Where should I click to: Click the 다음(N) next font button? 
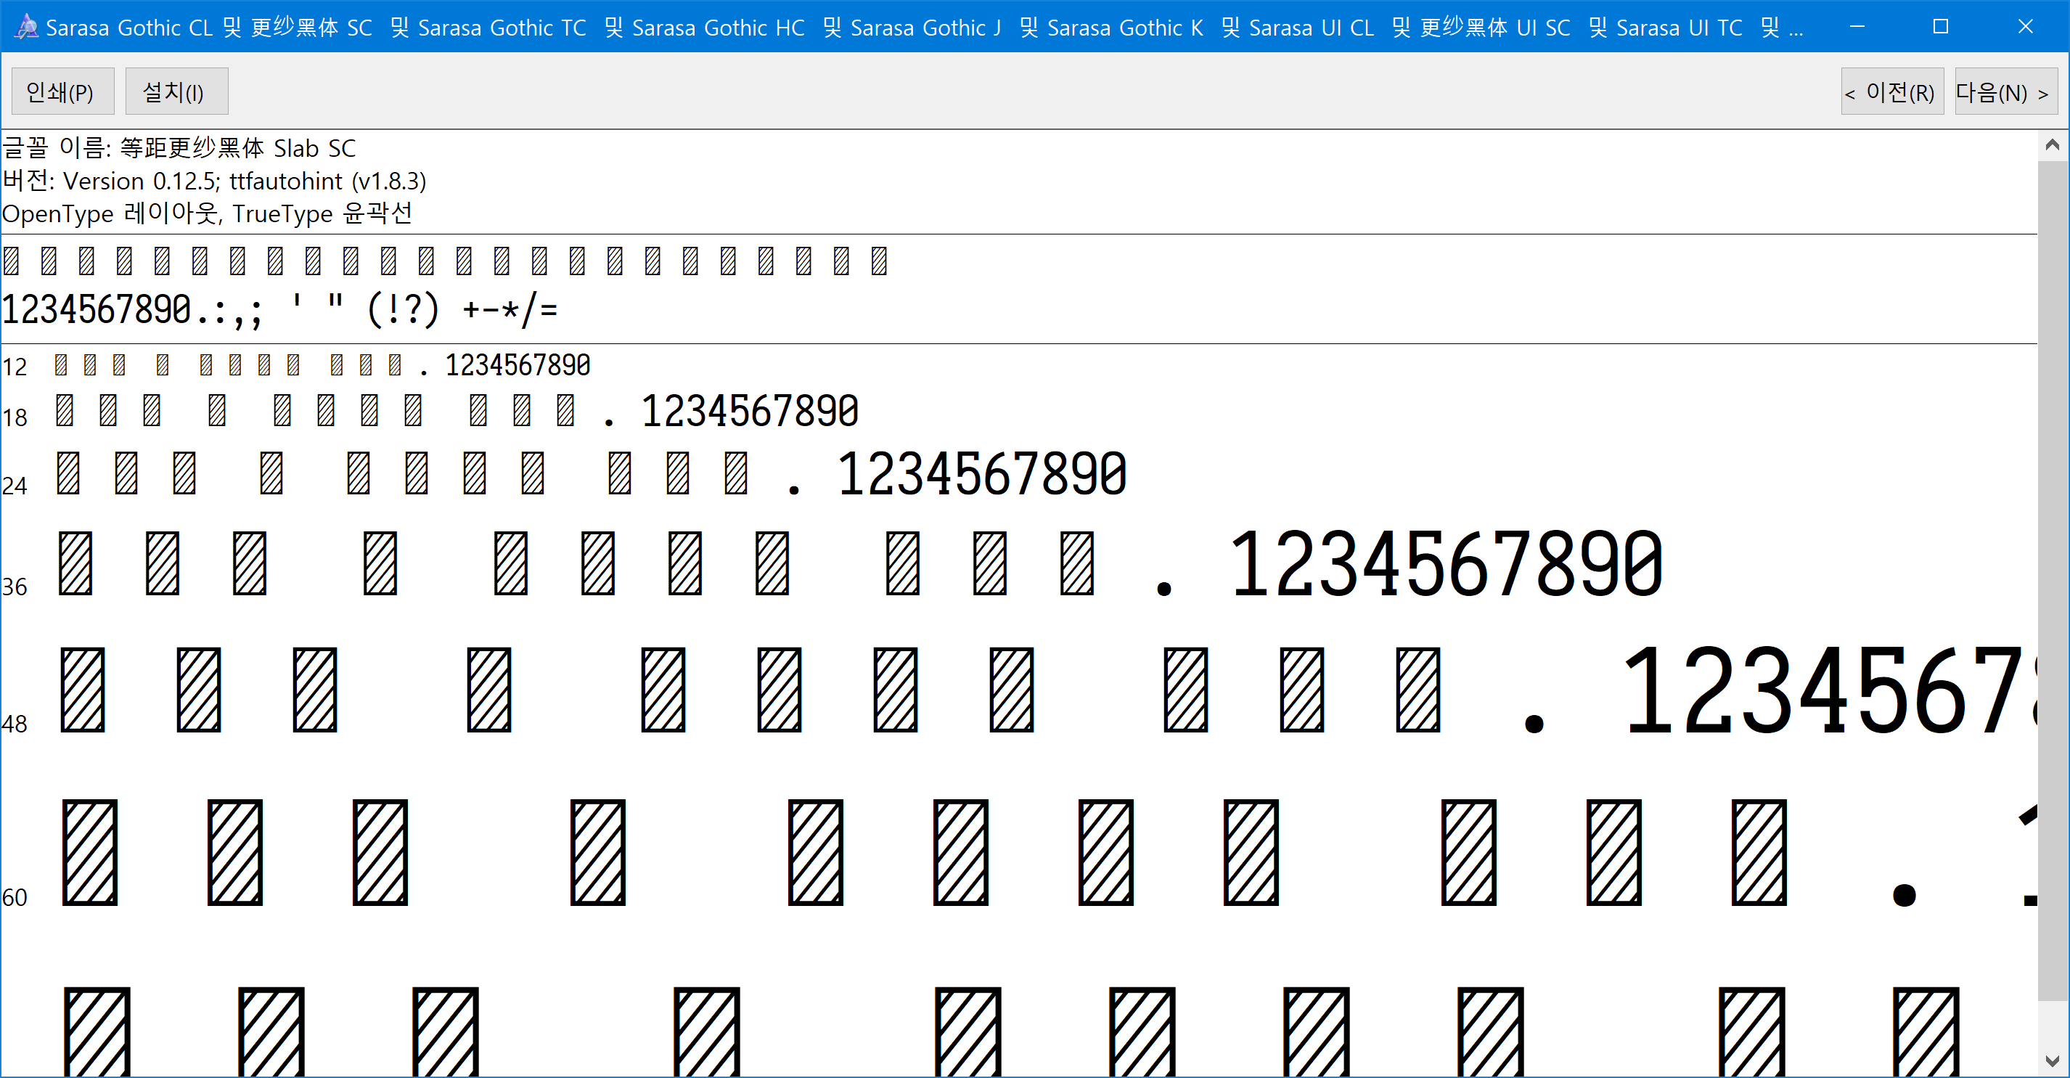[2004, 91]
